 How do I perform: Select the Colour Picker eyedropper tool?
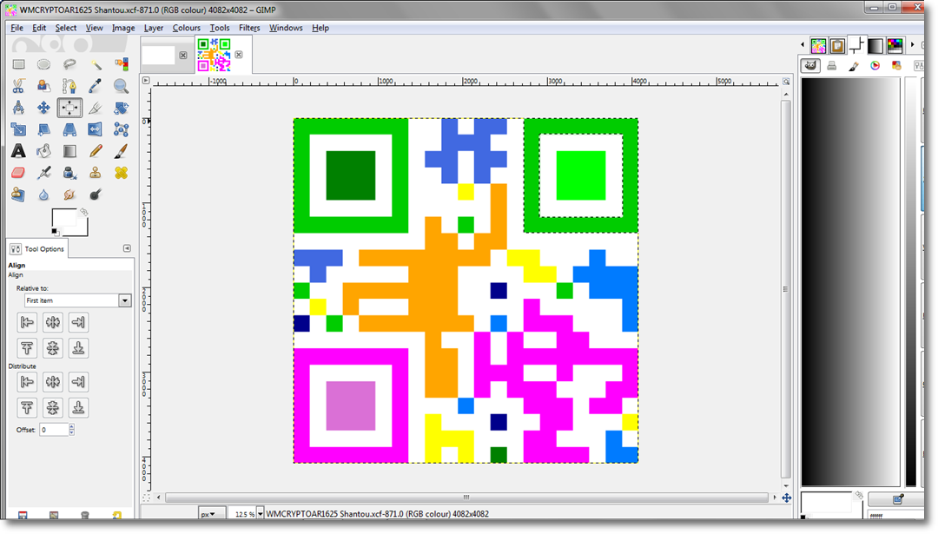coord(96,86)
